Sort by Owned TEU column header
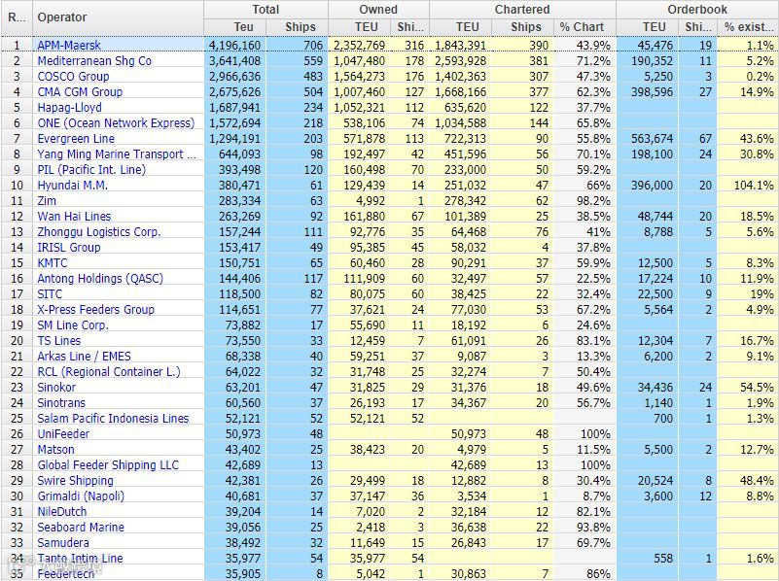This screenshot has height=581, width=779. click(x=360, y=27)
